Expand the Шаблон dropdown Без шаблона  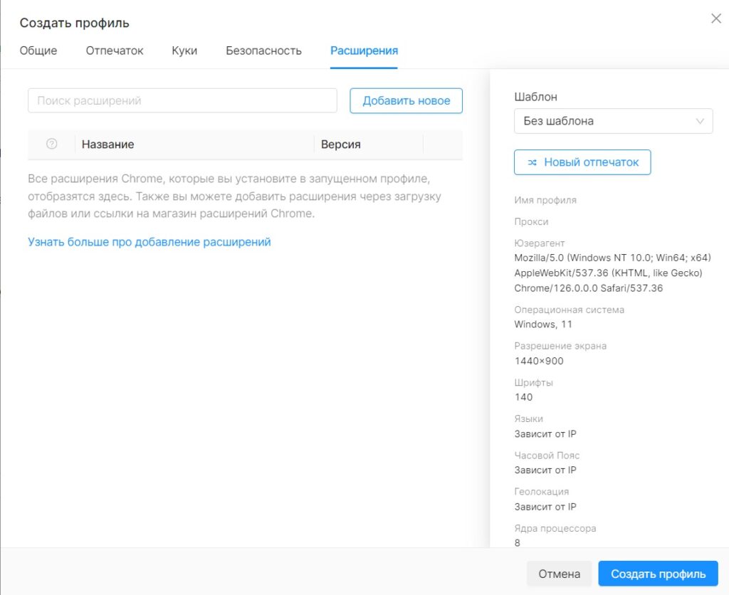click(613, 121)
